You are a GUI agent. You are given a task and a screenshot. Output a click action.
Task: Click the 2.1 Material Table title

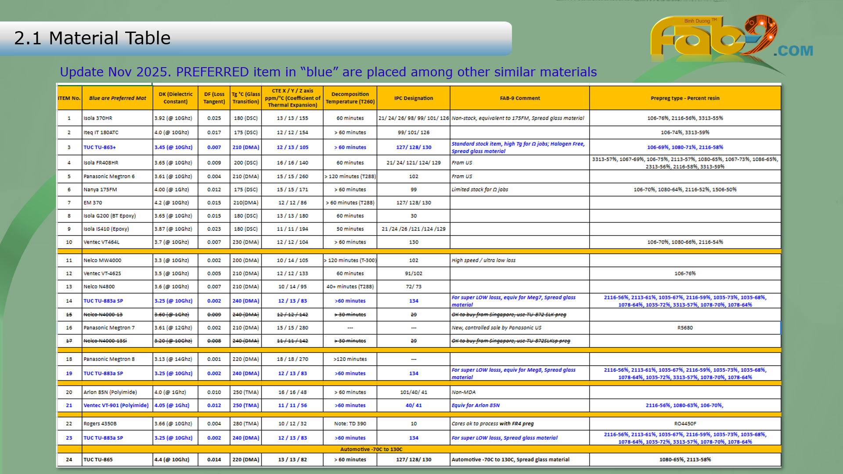[x=92, y=38]
